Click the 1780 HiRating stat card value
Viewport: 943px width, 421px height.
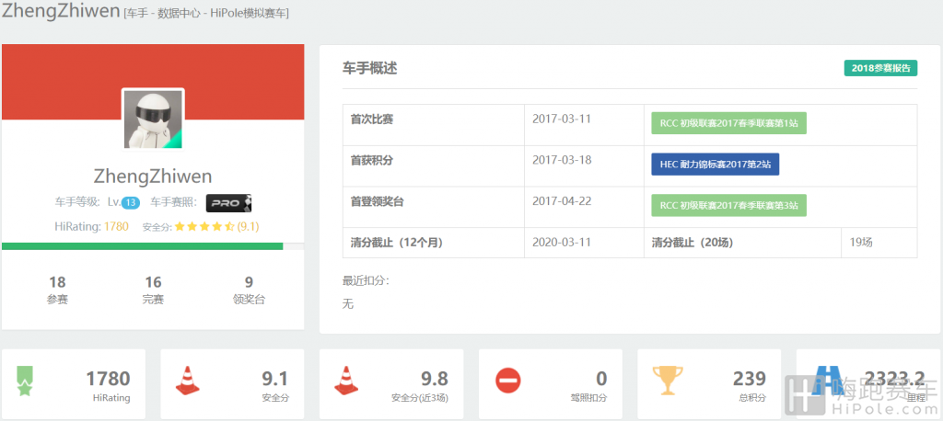pos(109,379)
